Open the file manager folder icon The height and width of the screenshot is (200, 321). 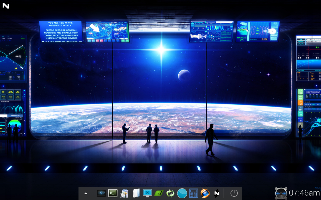136,193
